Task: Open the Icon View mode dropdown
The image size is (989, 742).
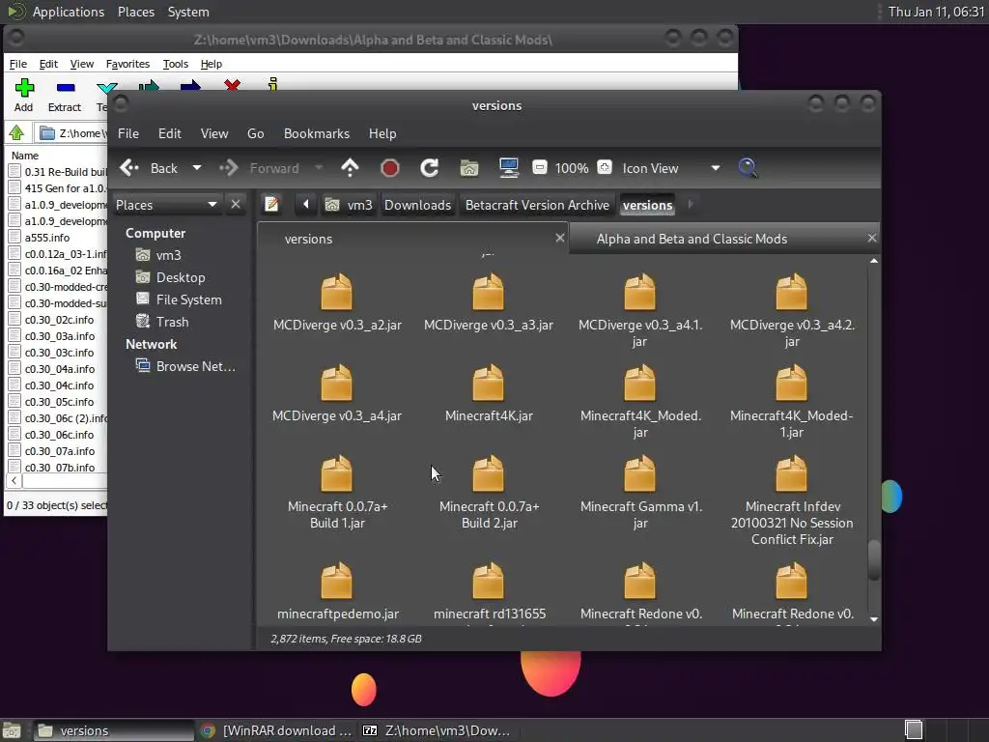Action: click(x=670, y=168)
